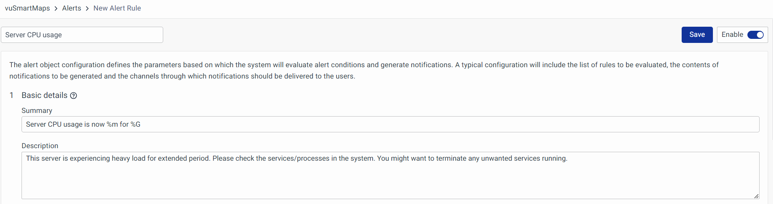Screen dimensions: 773x204
Task: Toggle the Enable switch off
Action: (x=755, y=35)
